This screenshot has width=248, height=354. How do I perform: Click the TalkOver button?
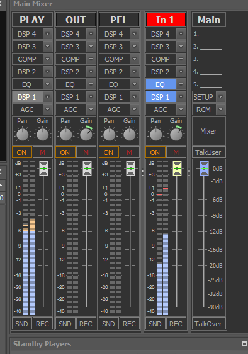click(x=209, y=324)
